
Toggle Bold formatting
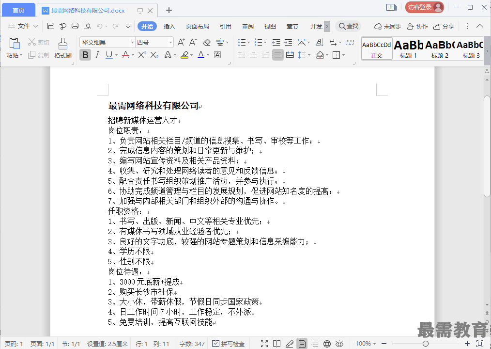[x=85, y=55]
